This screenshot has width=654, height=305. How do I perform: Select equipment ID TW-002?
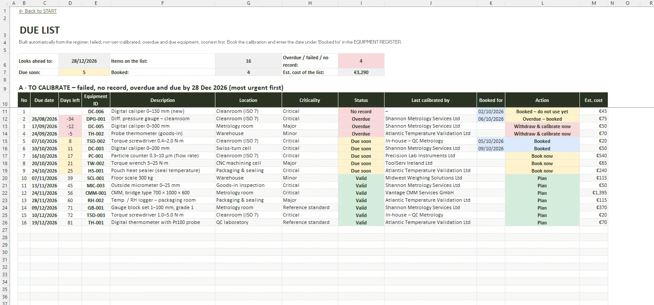pyautogui.click(x=96, y=163)
